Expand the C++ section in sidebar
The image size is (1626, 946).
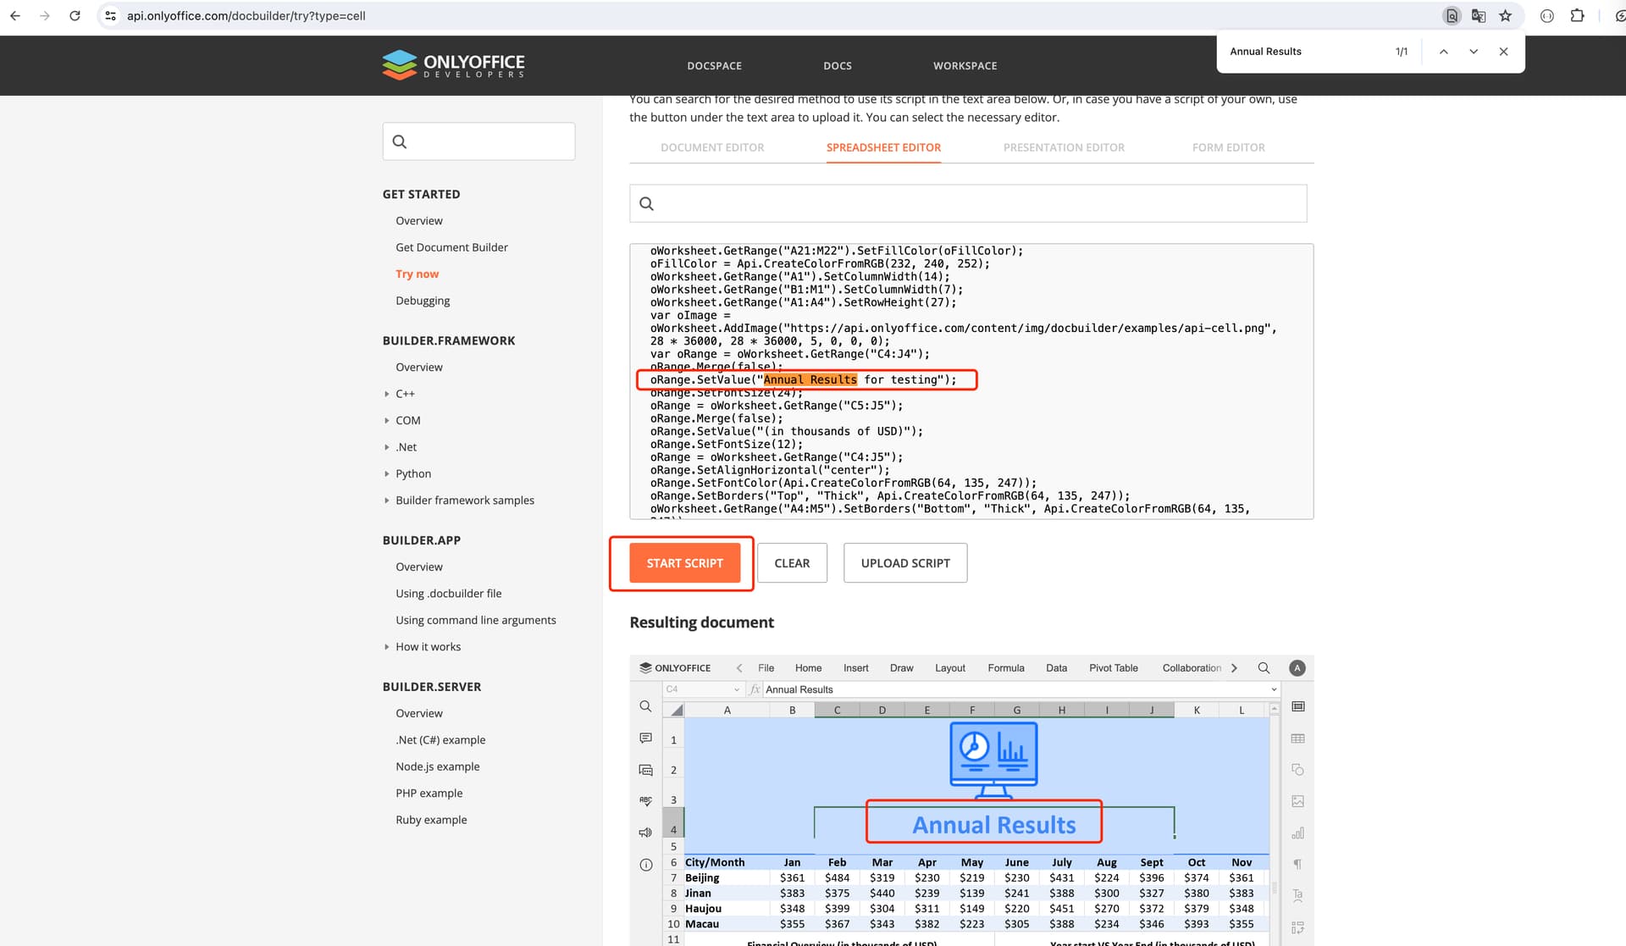click(387, 394)
